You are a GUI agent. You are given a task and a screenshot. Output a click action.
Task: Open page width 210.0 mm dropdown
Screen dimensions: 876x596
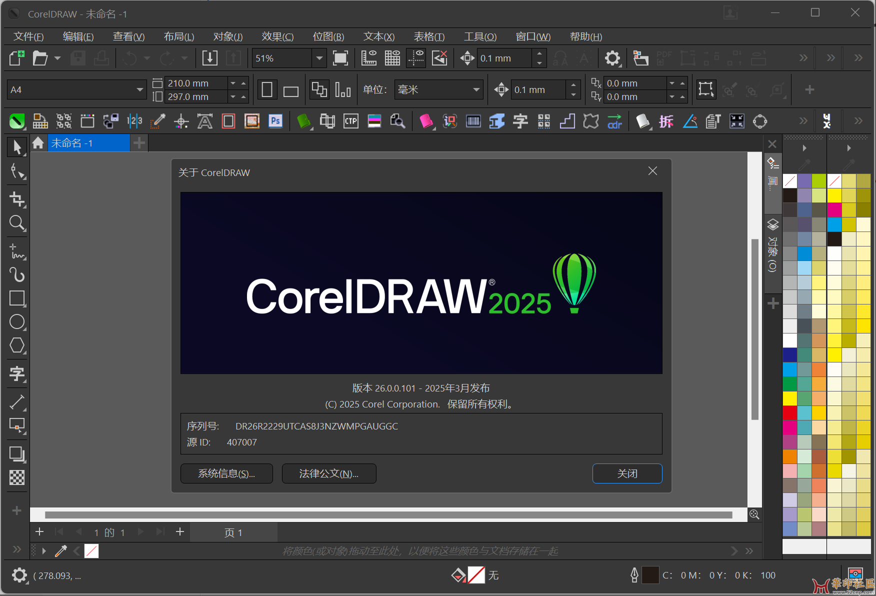point(233,83)
